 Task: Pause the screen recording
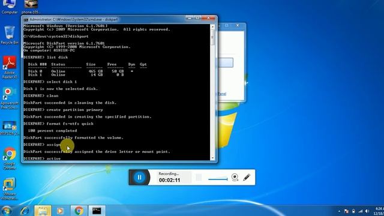[139, 178]
